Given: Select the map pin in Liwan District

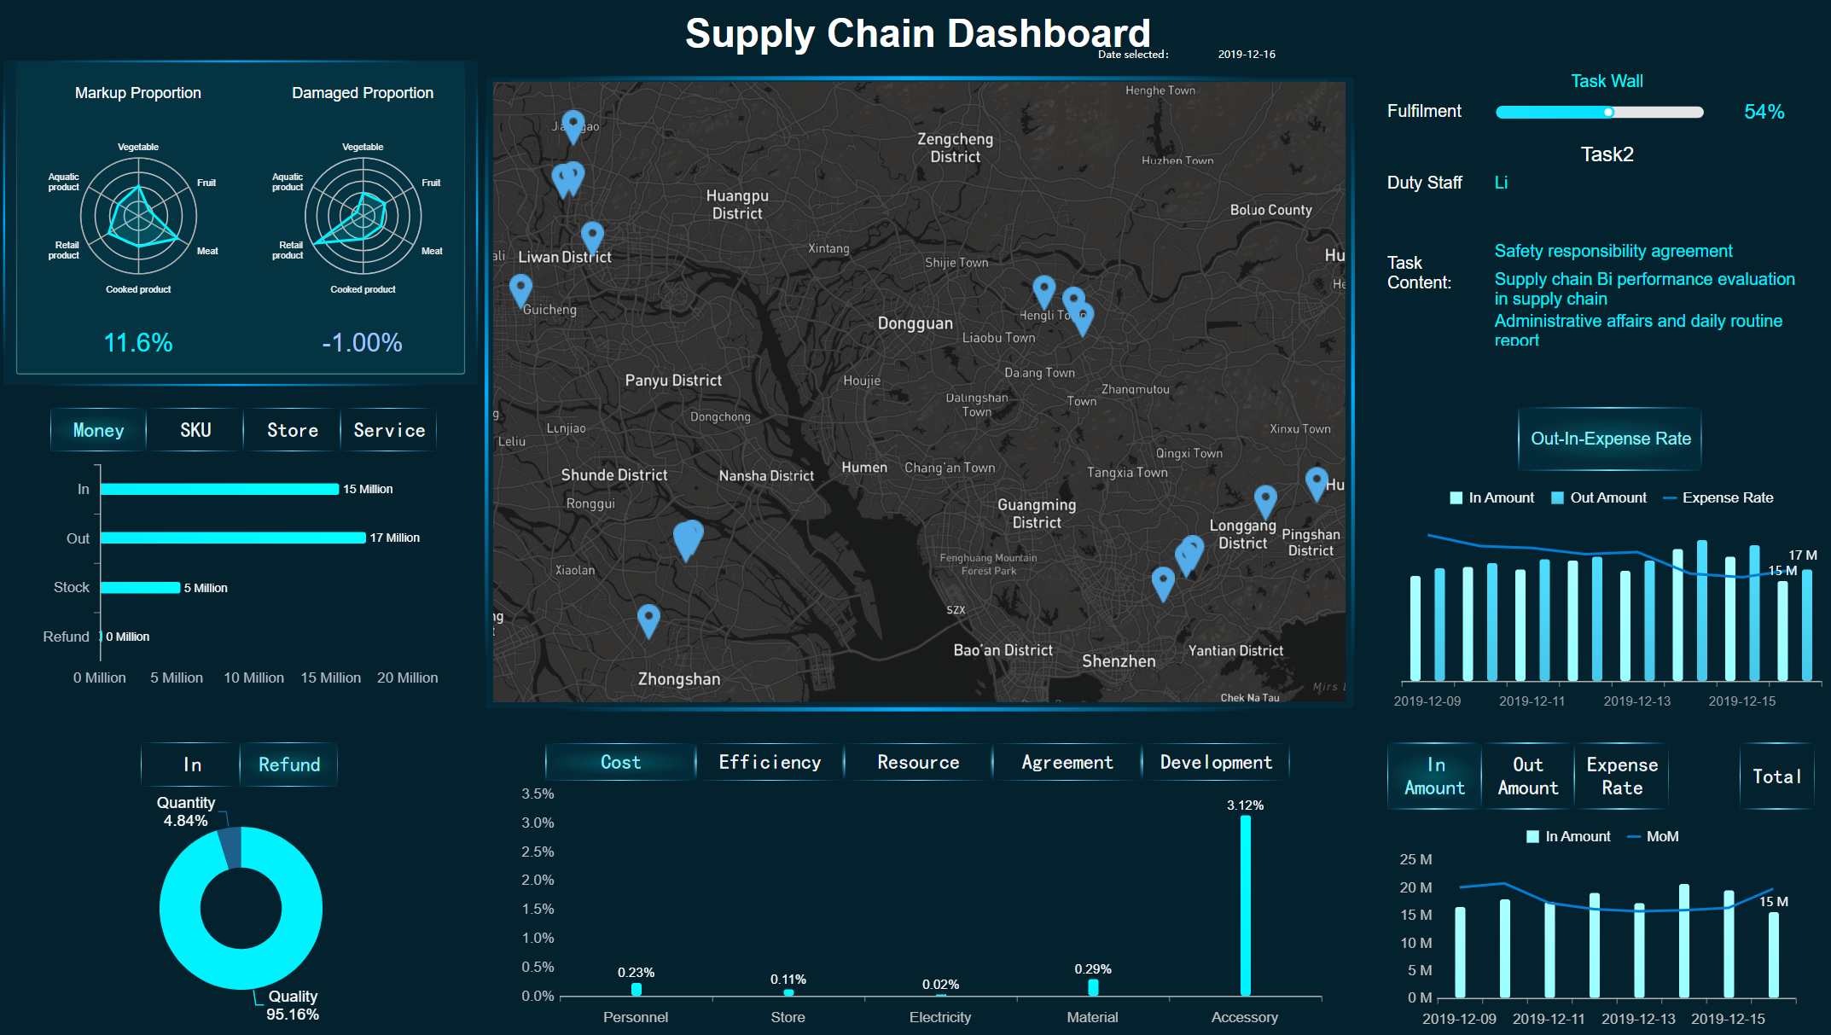Looking at the screenshot, I should click(x=595, y=232).
